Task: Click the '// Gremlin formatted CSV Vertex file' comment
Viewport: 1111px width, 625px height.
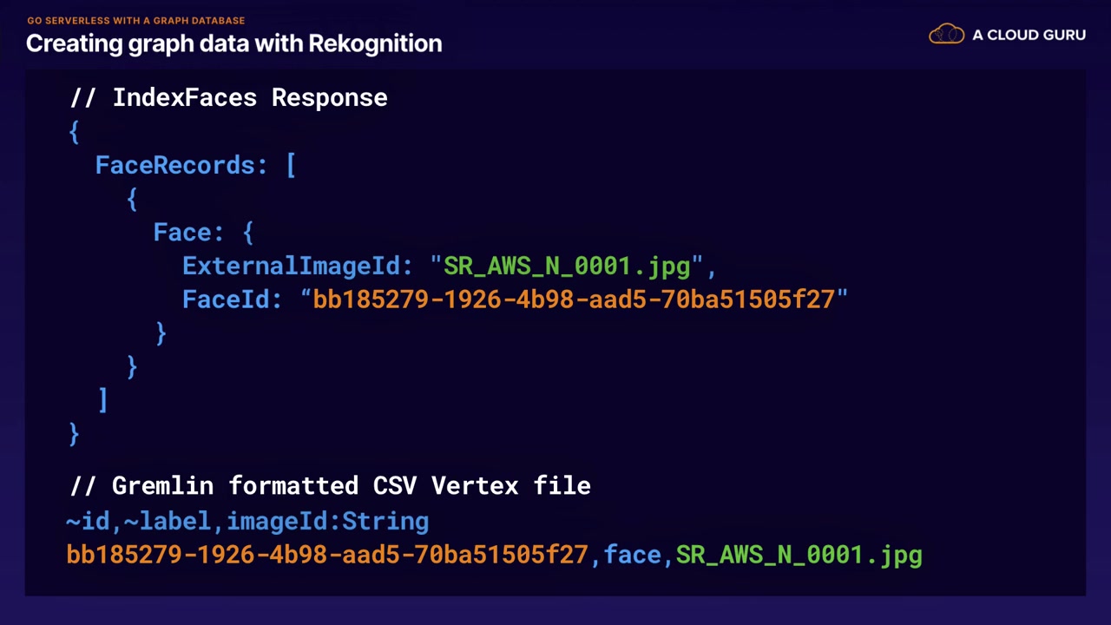Action: tap(330, 485)
